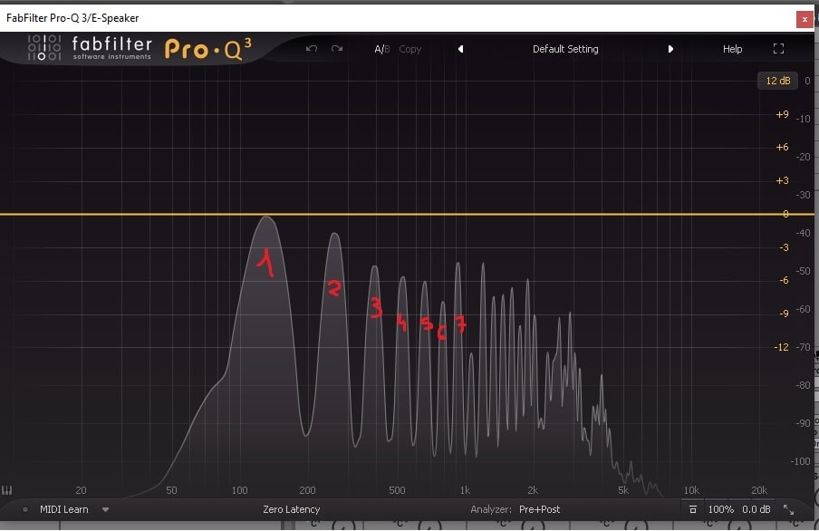This screenshot has width=819, height=531.
Task: Click the Analyzer label text
Action: tap(490, 509)
